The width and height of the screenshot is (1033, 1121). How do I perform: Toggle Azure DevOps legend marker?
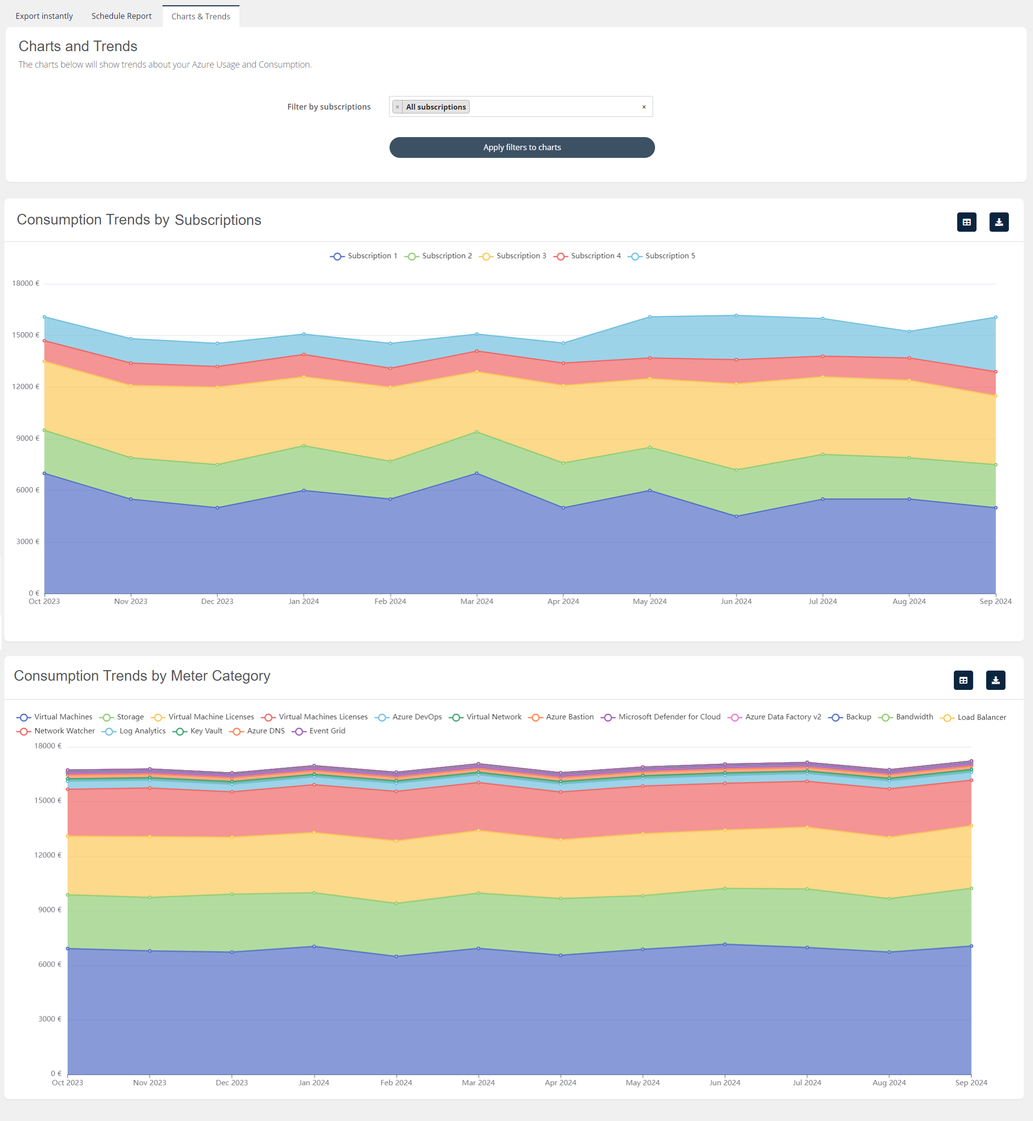pos(382,717)
